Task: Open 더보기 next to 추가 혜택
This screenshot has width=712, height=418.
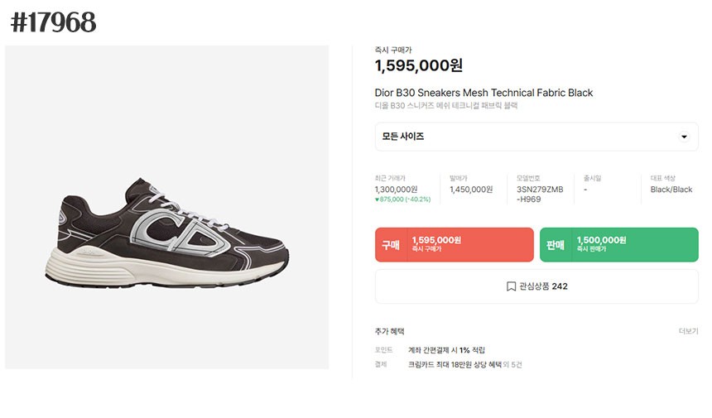Action: tap(688, 331)
